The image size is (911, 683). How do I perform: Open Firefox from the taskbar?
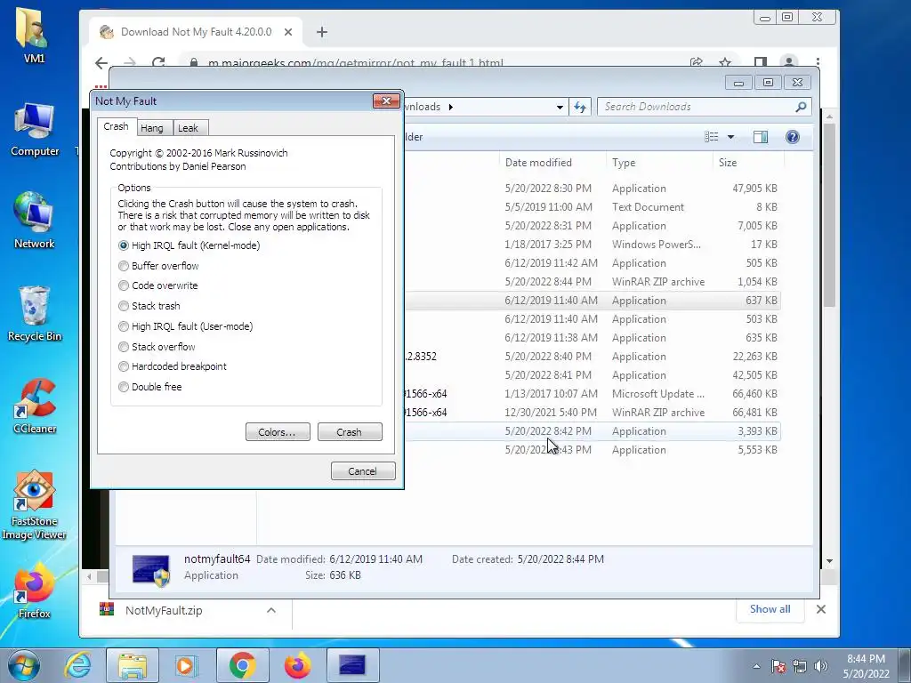coord(297,665)
